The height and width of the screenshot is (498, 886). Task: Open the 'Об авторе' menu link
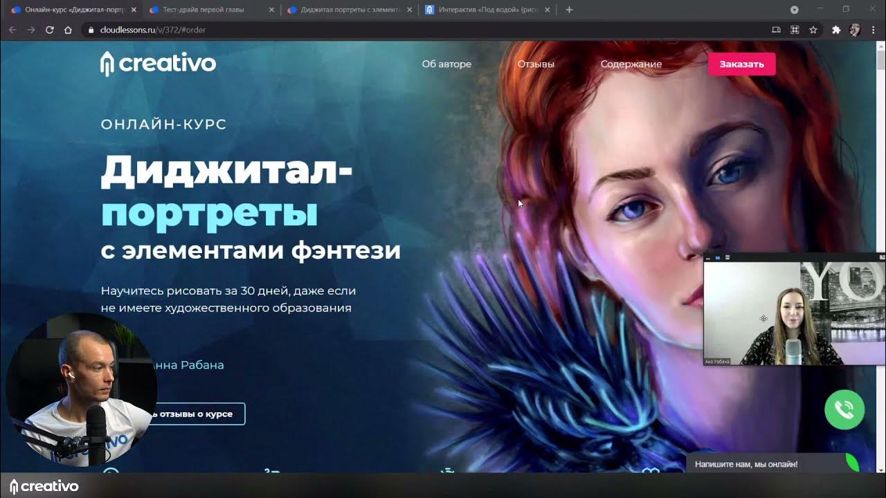click(x=446, y=64)
